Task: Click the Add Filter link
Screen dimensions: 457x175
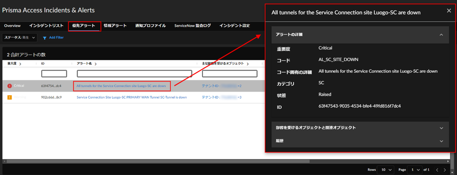Action: (x=56, y=37)
